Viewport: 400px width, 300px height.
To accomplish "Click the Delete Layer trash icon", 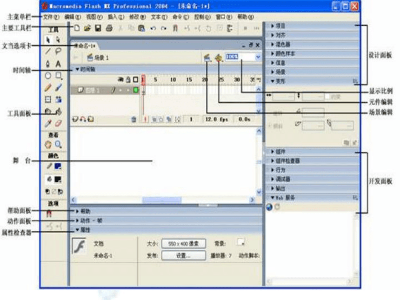I will 133,119.
